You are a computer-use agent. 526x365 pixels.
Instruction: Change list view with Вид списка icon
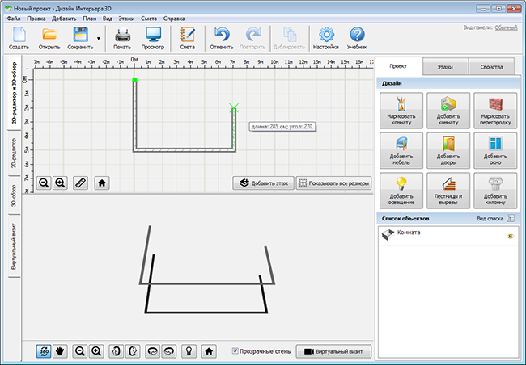tap(511, 218)
